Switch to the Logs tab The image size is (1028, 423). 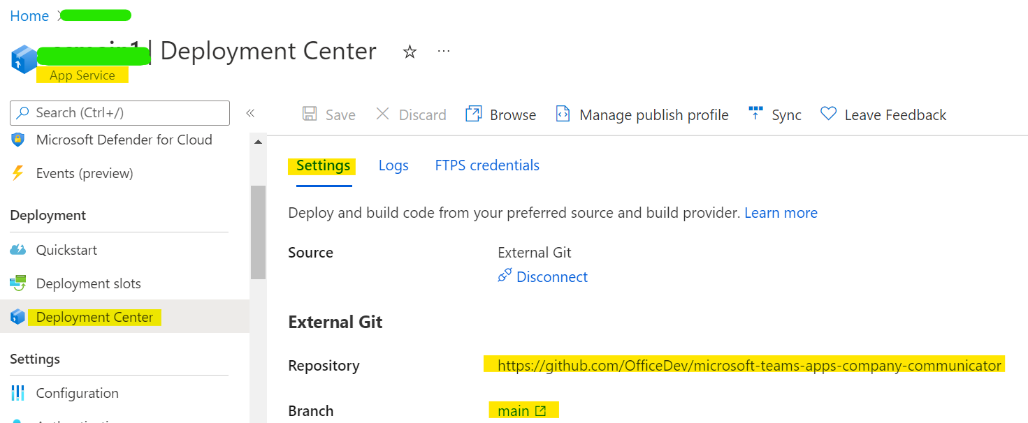393,165
